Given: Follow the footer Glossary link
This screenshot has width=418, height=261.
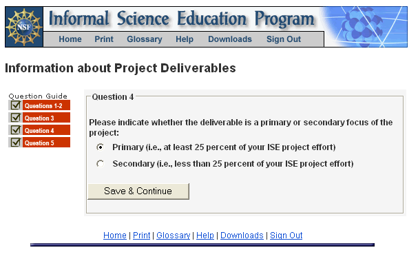Looking at the screenshot, I should (x=174, y=236).
